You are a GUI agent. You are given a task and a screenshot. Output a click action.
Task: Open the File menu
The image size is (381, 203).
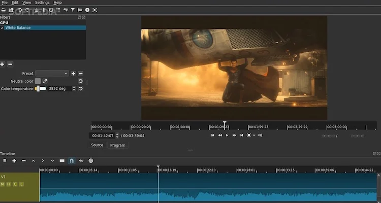click(5, 3)
